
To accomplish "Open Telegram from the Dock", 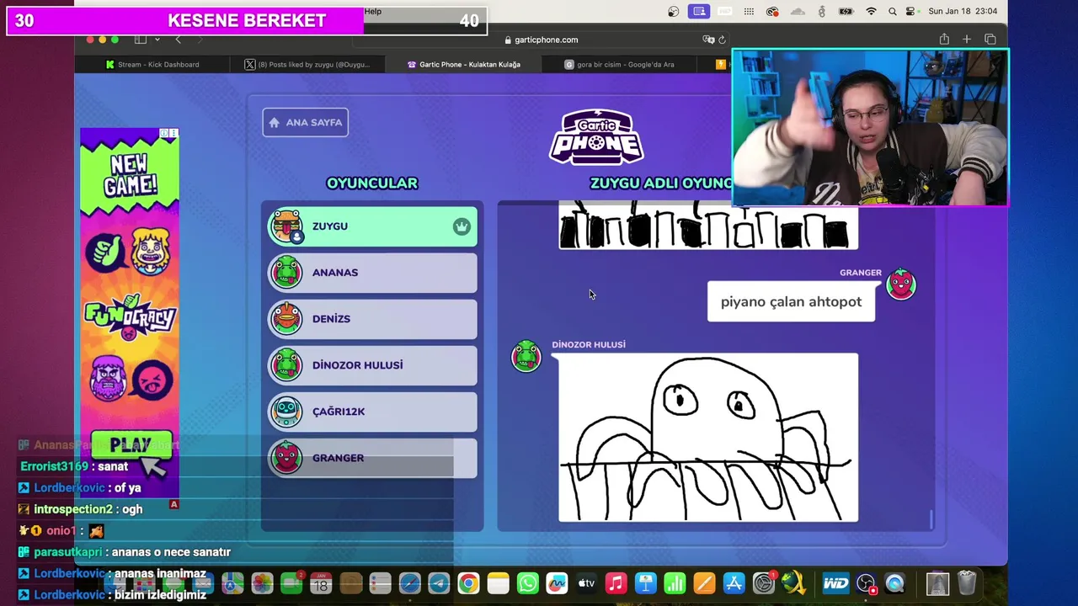I will click(x=439, y=583).
